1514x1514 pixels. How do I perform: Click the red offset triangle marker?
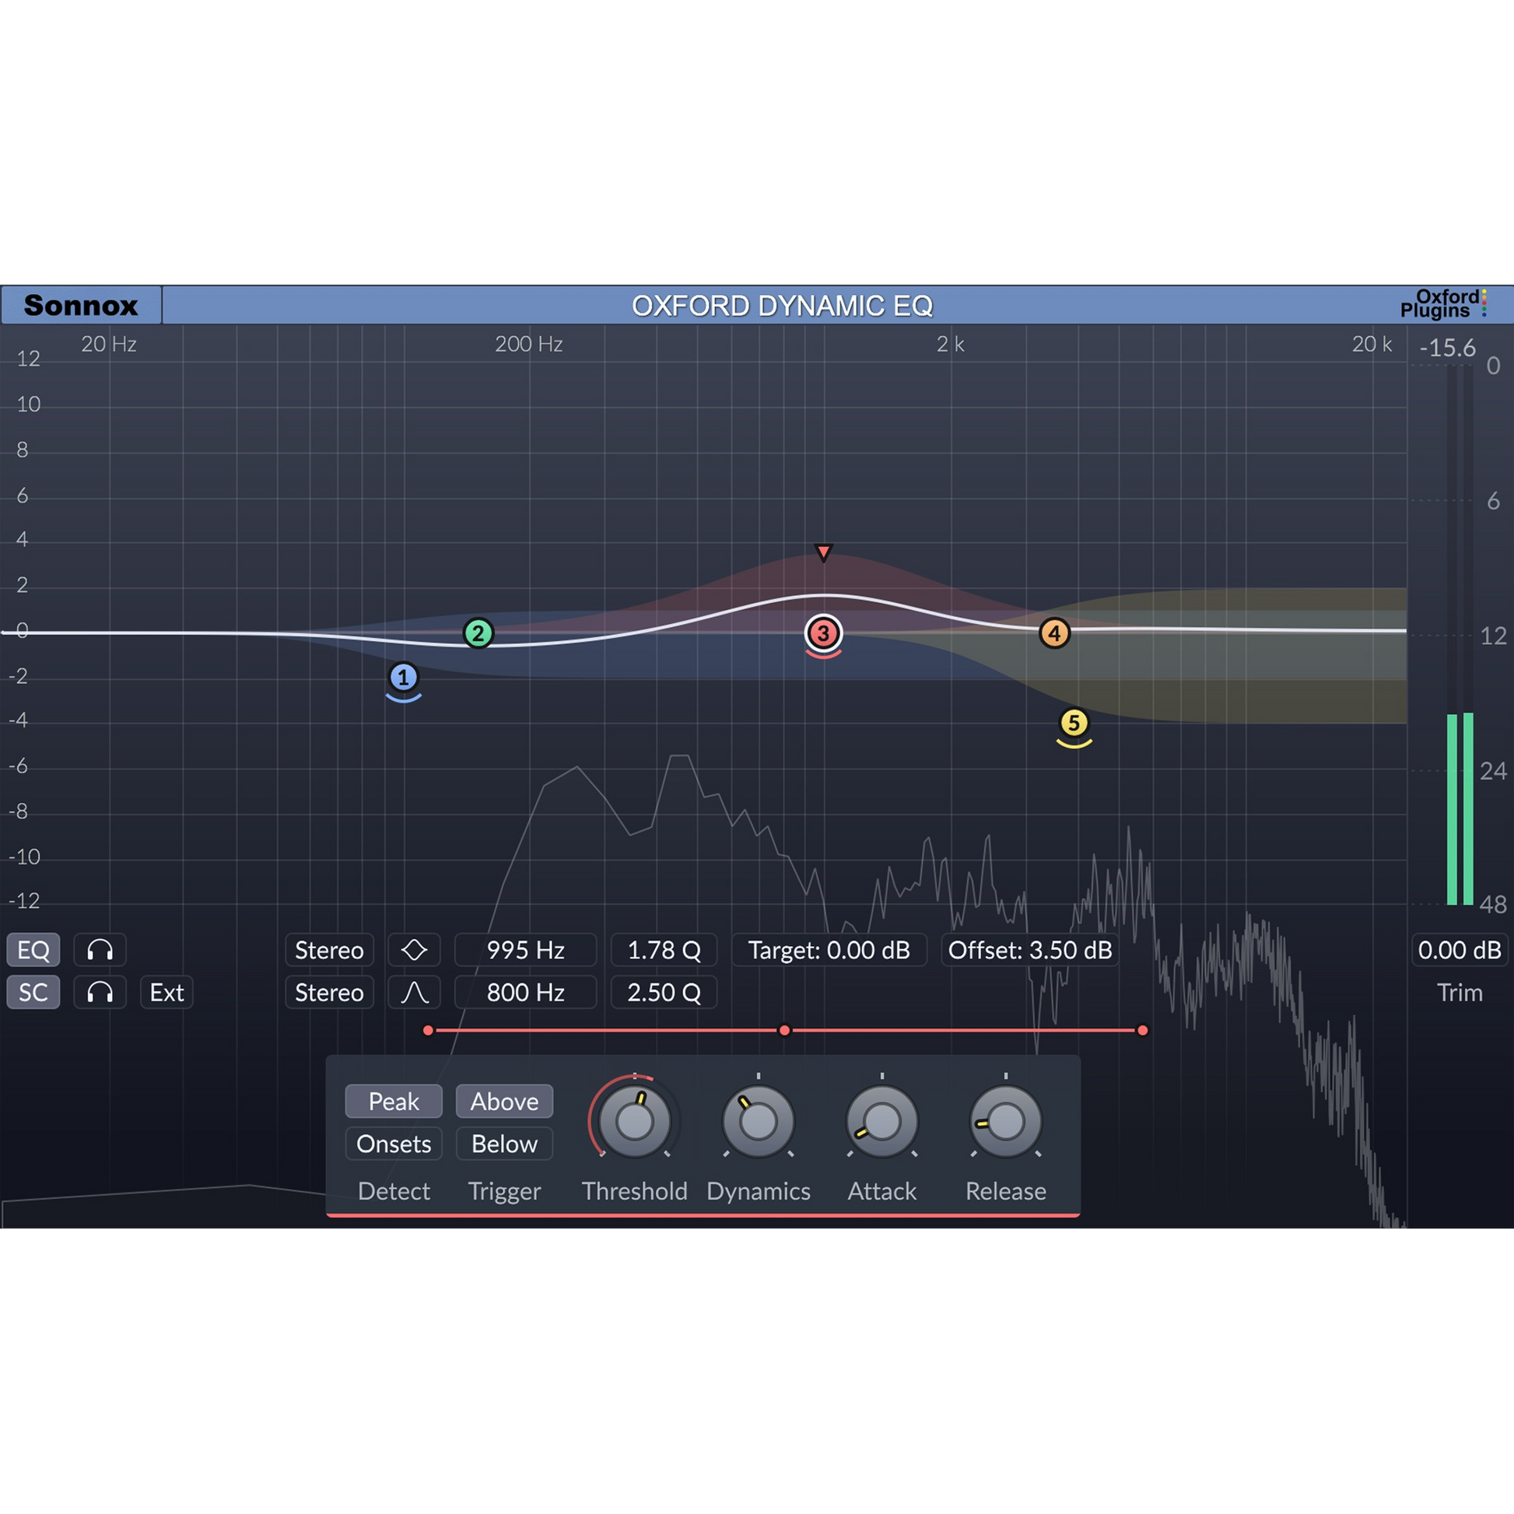click(x=823, y=552)
